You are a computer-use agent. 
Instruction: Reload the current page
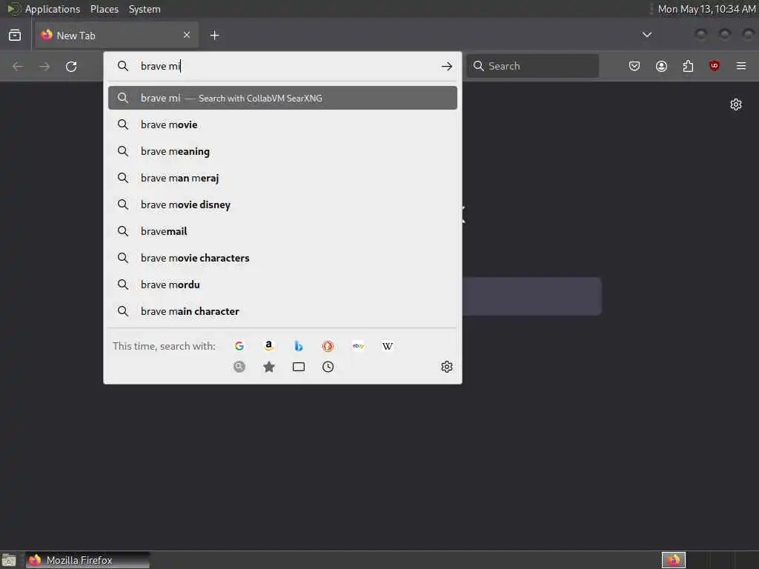pyautogui.click(x=71, y=66)
